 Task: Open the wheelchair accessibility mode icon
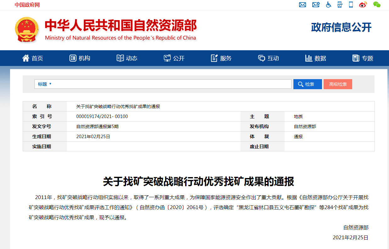click(328, 5)
